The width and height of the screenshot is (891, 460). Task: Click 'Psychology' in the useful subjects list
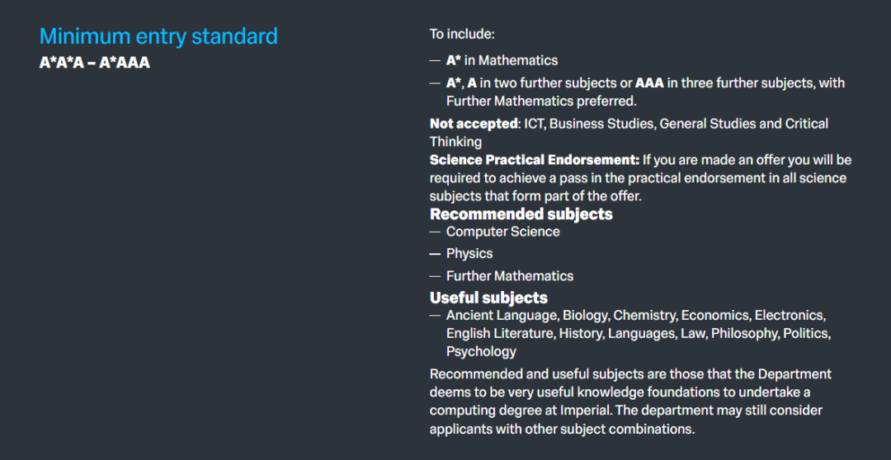pyautogui.click(x=481, y=351)
